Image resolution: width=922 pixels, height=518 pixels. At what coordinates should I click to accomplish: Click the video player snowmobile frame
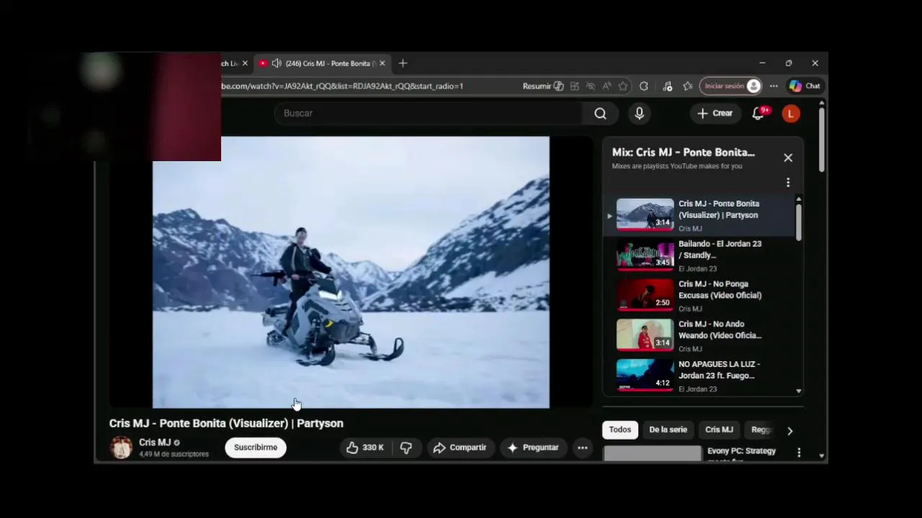351,272
